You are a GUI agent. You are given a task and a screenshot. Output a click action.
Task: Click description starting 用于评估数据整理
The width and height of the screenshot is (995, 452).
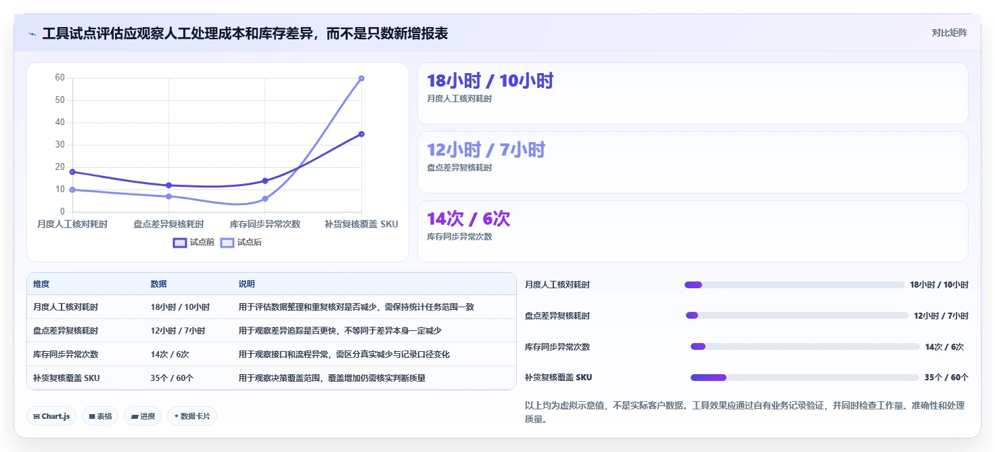[x=356, y=307]
